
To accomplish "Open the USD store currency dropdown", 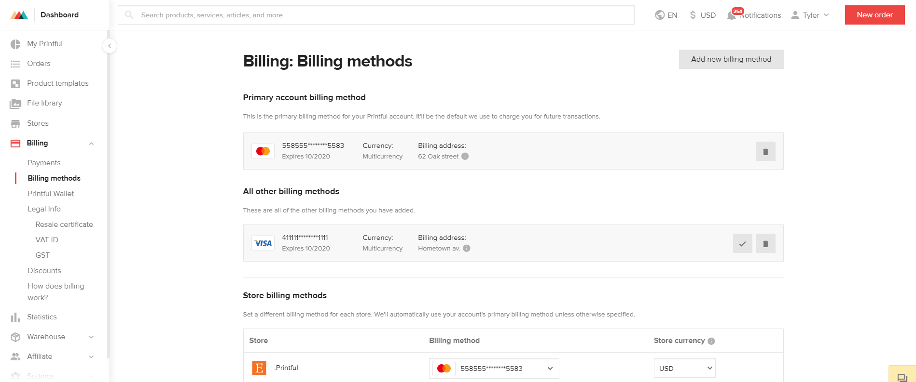I will point(684,369).
